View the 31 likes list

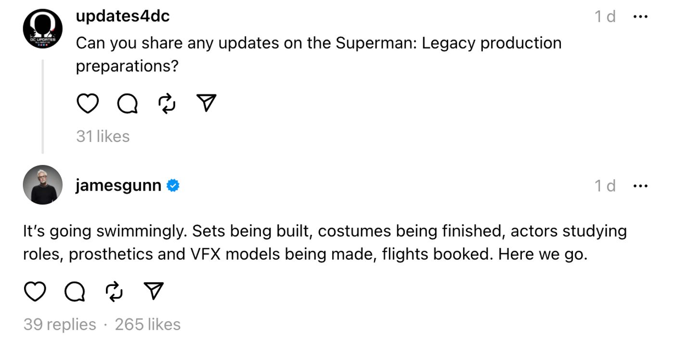tap(103, 136)
